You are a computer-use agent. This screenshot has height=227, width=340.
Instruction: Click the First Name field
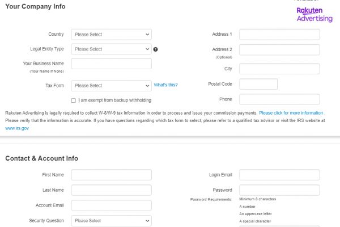111,175
